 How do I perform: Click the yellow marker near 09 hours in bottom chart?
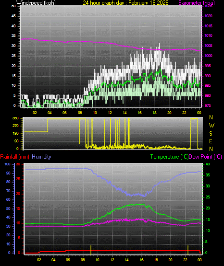coord(91,250)
